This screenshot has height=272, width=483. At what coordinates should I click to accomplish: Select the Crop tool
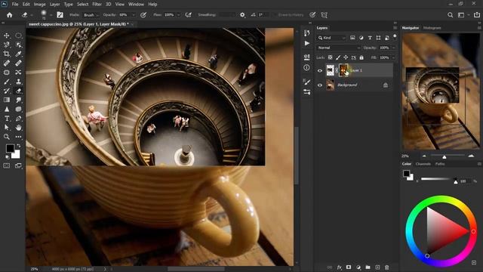pyautogui.click(x=7, y=54)
